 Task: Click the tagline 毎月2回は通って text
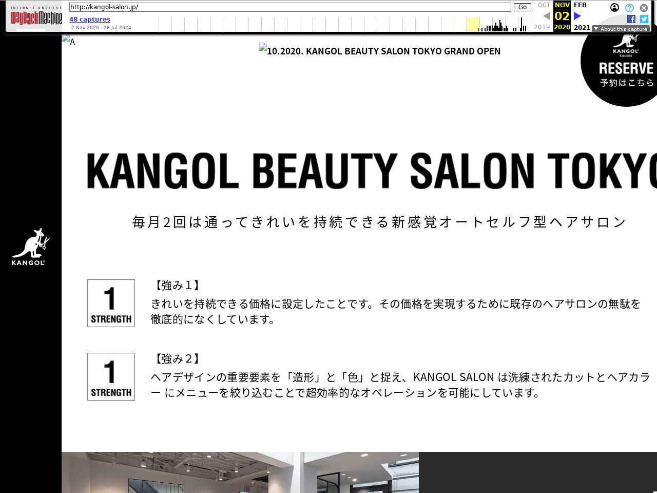(380, 222)
